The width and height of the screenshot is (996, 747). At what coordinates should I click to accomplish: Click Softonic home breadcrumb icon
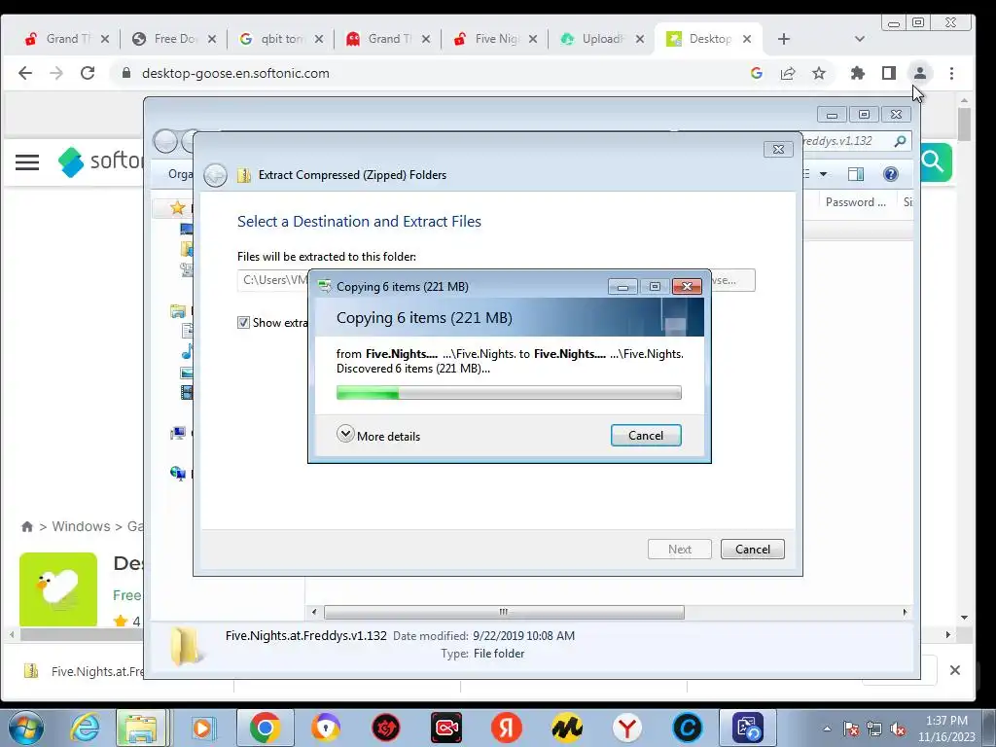26,526
